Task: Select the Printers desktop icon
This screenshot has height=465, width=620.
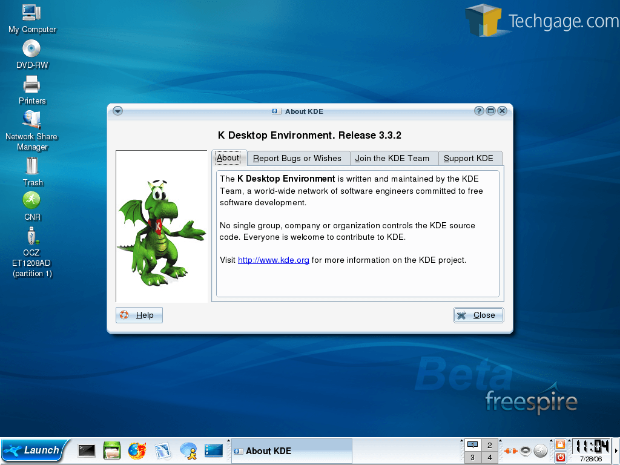Action: [31, 91]
